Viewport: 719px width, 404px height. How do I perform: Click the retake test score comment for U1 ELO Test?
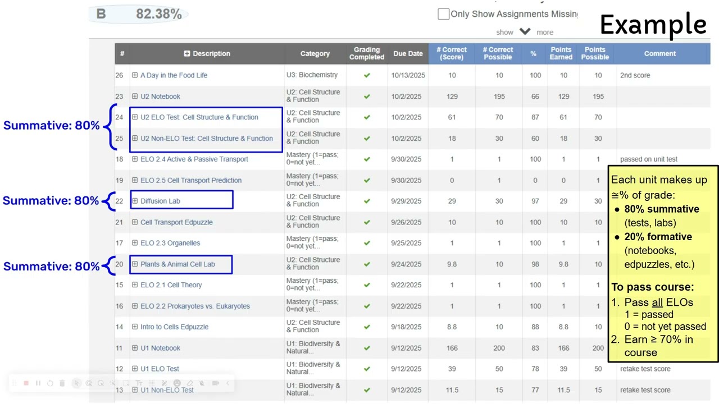645,369
